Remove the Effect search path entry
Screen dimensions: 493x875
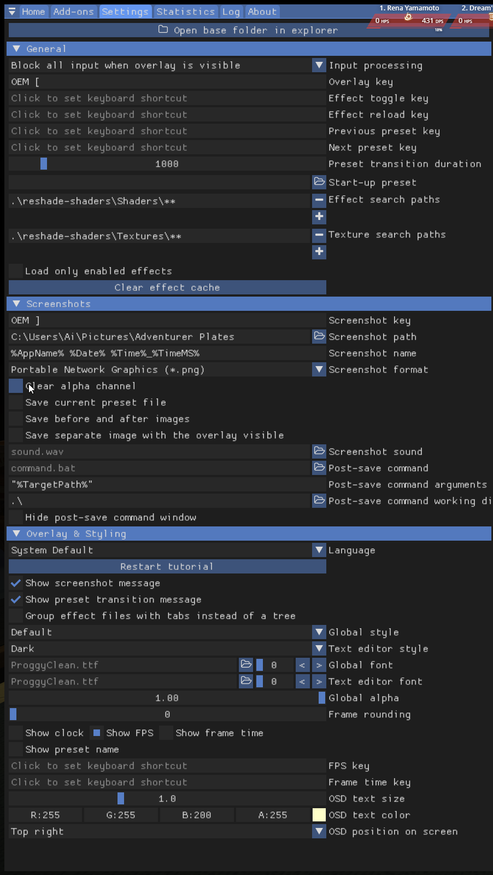coord(319,200)
